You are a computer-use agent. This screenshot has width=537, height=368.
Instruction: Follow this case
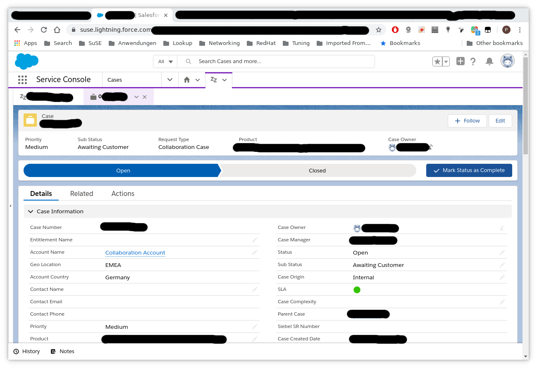[x=467, y=120]
